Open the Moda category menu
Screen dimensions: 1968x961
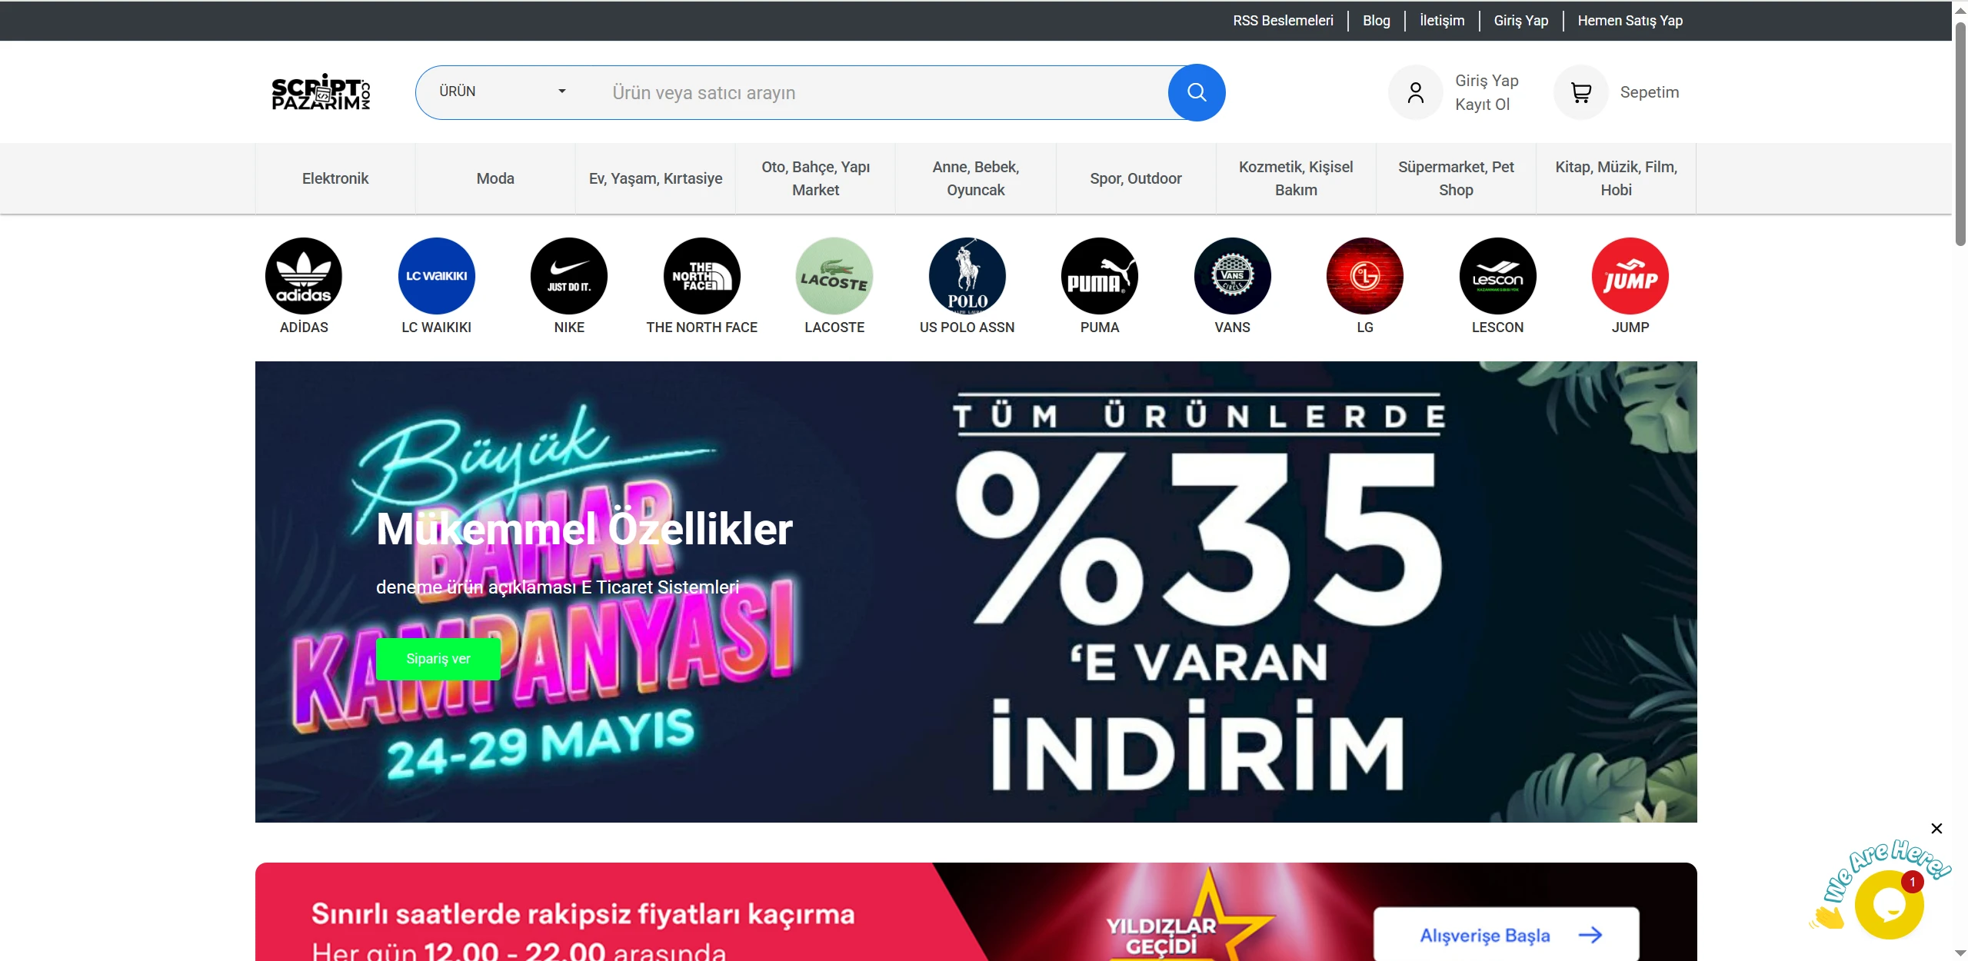(495, 178)
